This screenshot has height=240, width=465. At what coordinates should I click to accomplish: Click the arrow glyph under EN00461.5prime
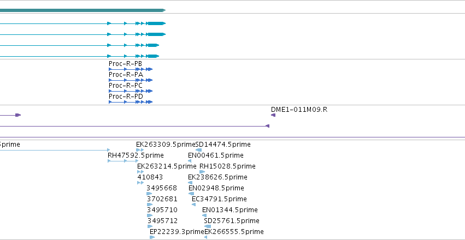(x=190, y=161)
